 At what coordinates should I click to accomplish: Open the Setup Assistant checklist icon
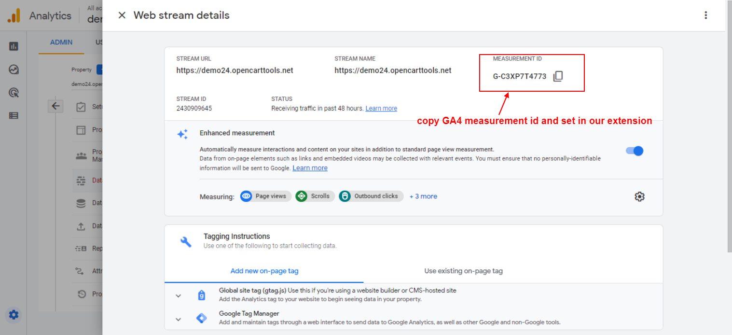tap(81, 107)
